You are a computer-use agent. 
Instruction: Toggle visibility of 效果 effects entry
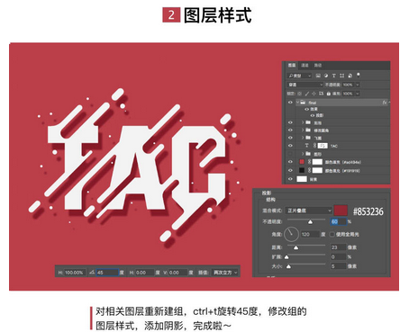coord(306,109)
